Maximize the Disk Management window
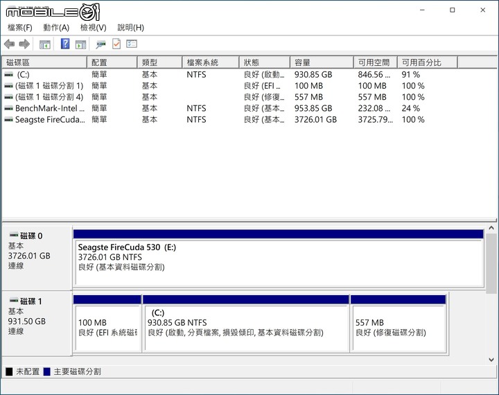The image size is (499, 395). click(x=452, y=10)
